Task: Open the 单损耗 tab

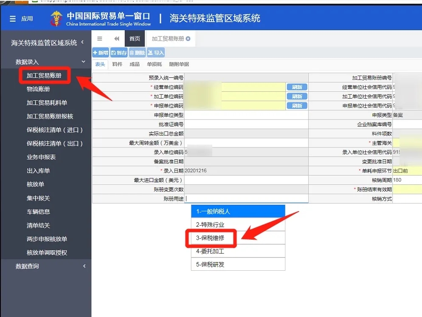Action: [154, 64]
